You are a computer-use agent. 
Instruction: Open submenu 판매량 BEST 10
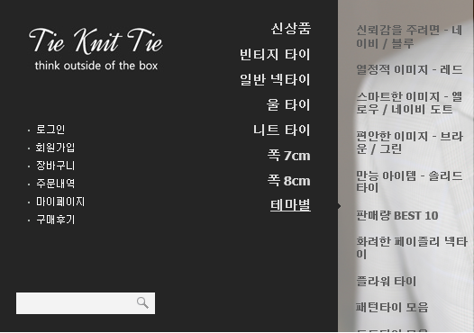tap(397, 216)
